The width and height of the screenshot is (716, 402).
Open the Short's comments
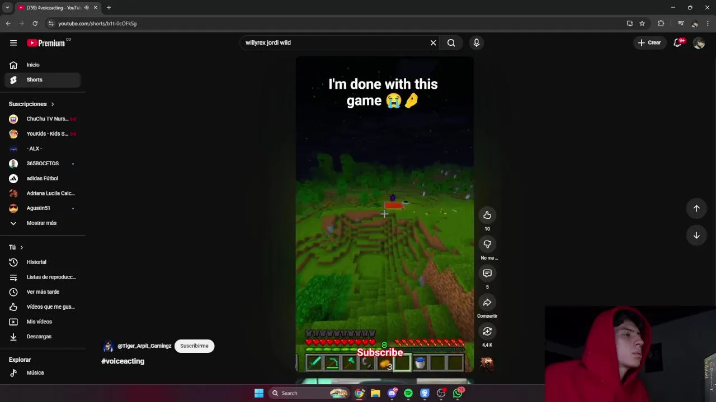point(487,274)
